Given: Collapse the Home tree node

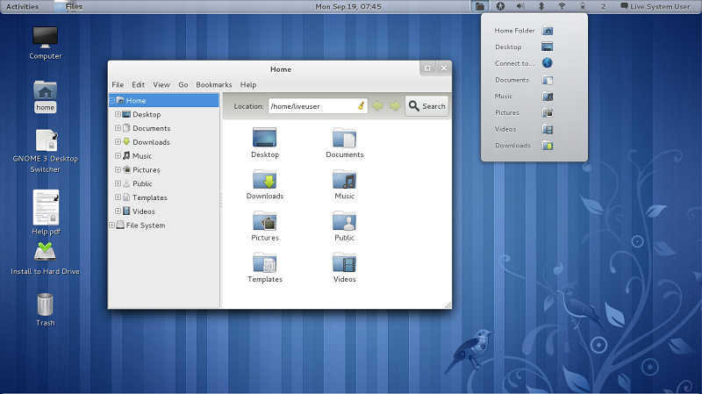Looking at the screenshot, I should click(x=111, y=101).
